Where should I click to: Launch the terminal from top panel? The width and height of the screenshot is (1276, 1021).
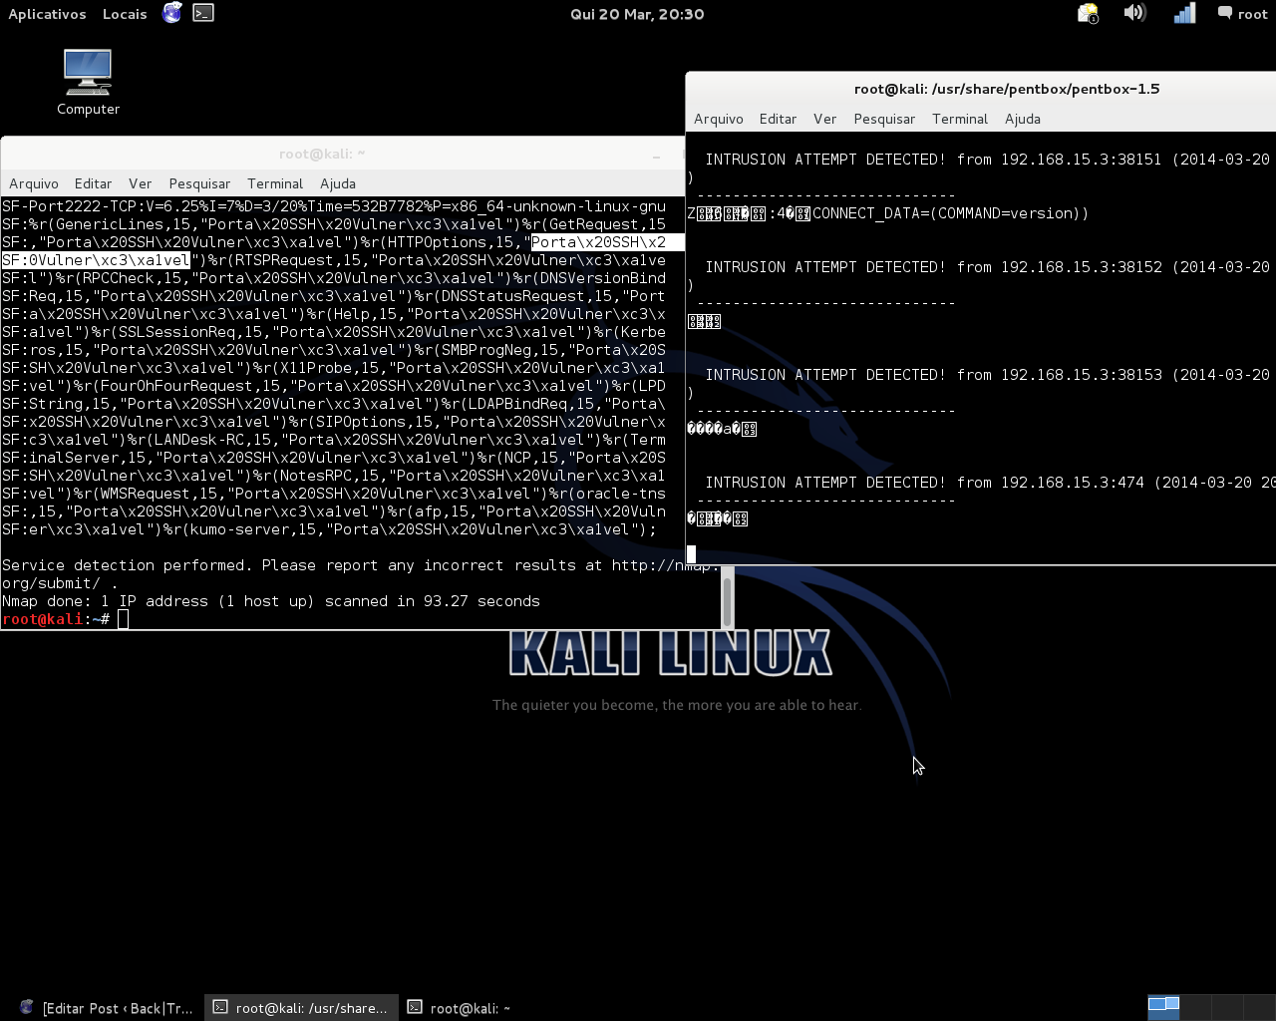[x=203, y=13]
